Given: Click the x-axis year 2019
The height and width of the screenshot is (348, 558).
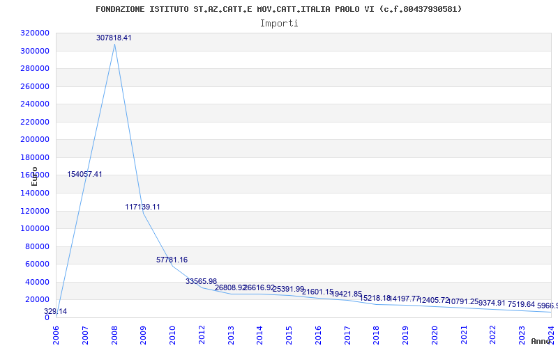Looking at the screenshot, I should click(406, 335).
